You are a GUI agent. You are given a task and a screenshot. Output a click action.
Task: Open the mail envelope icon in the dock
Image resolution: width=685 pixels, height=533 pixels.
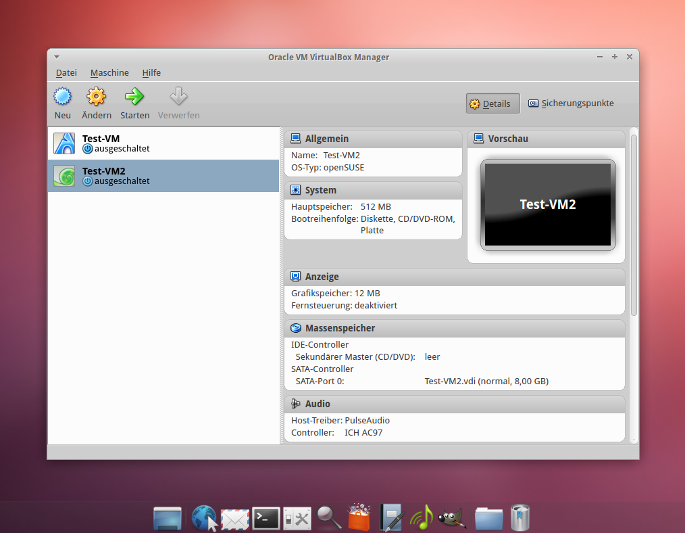[235, 519]
